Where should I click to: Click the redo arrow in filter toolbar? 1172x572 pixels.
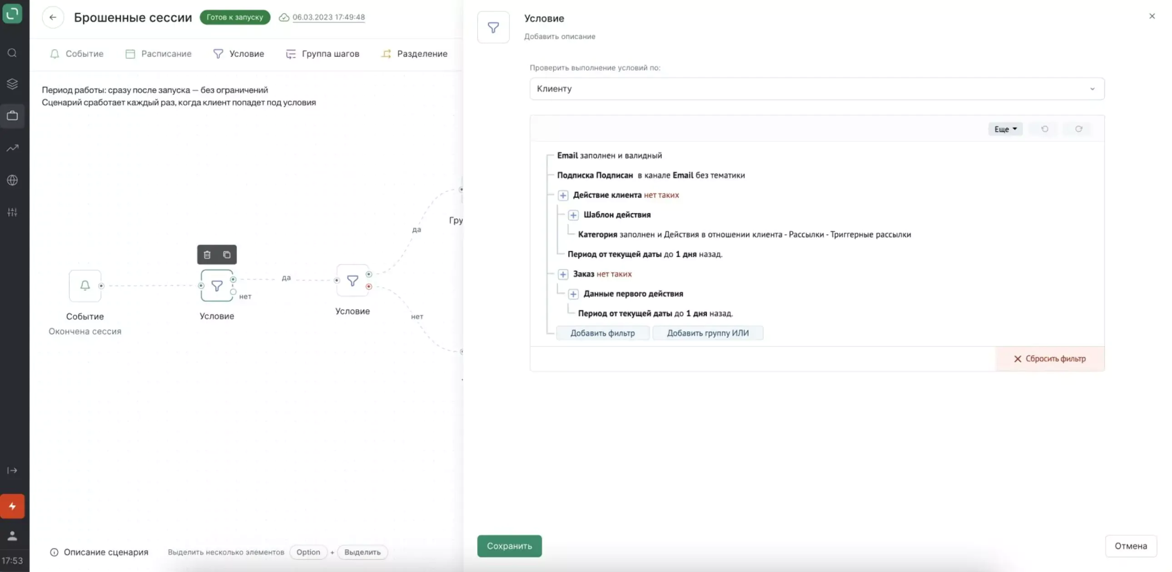1078,129
